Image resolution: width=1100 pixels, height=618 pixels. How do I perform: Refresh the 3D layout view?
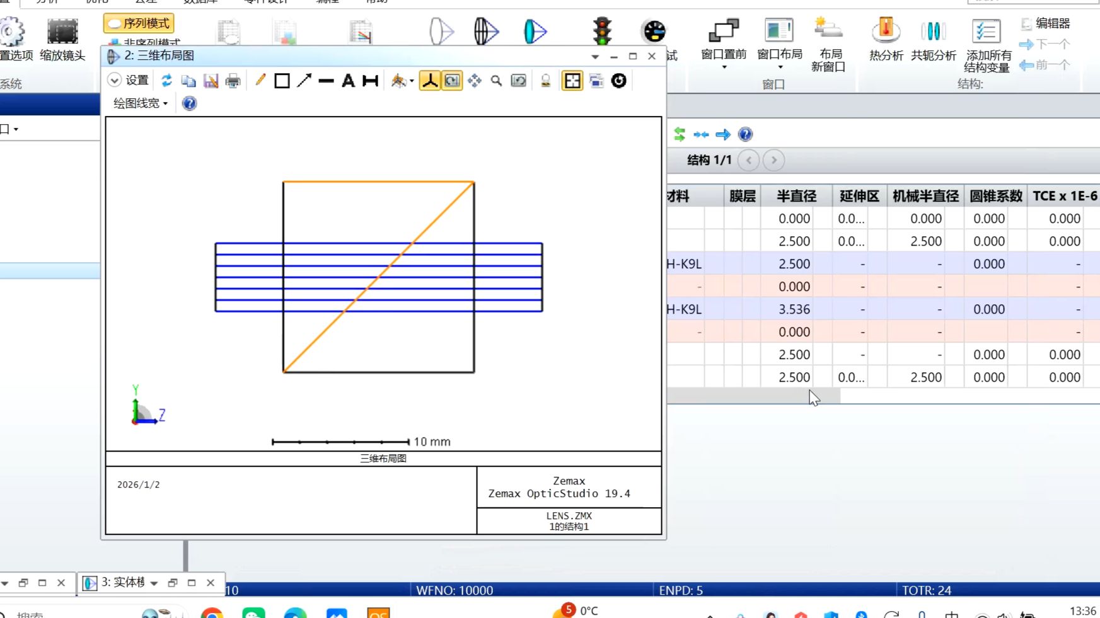[166, 81]
